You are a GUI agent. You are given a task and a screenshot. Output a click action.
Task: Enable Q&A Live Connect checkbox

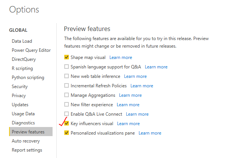click(67, 114)
